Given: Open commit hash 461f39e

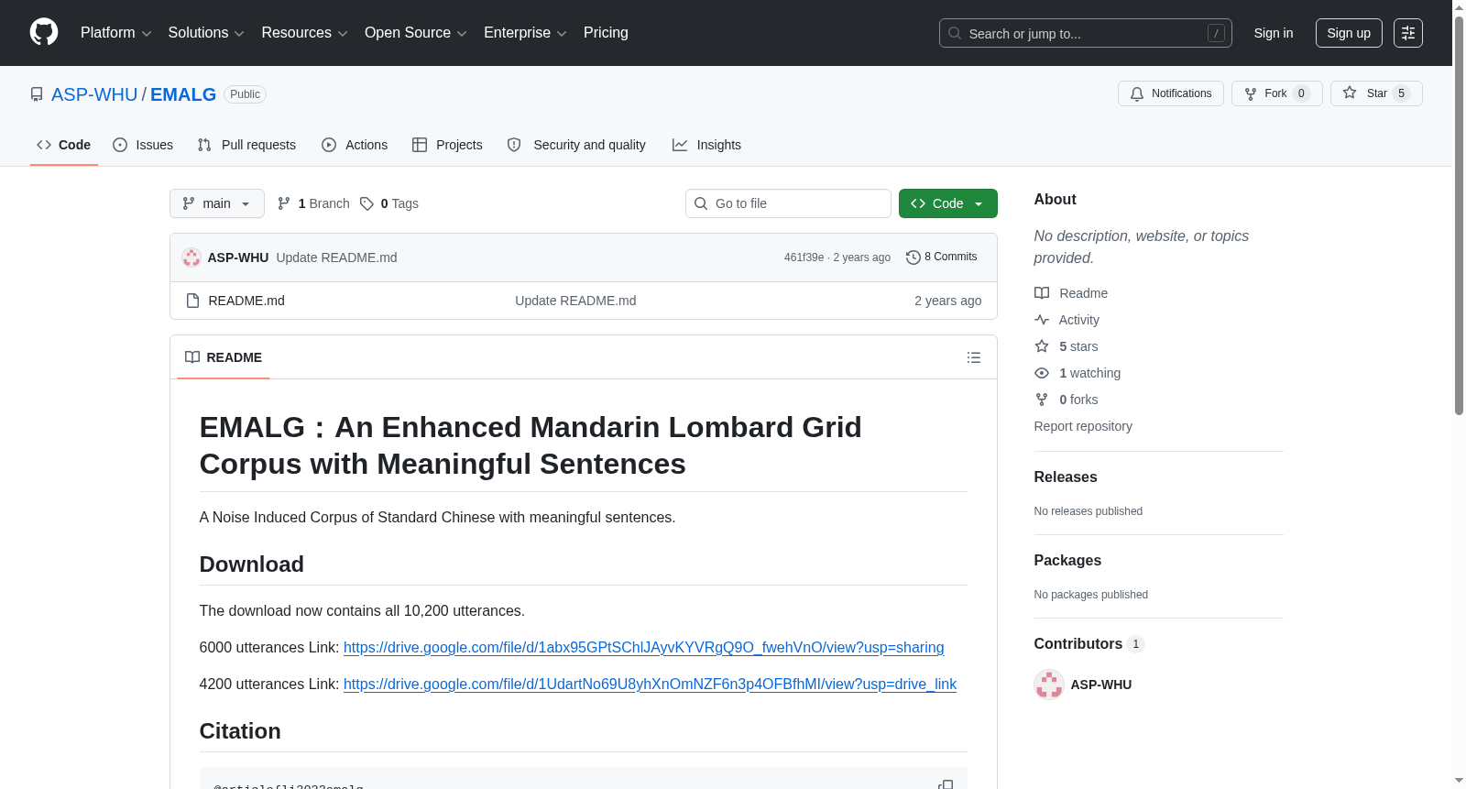Looking at the screenshot, I should pyautogui.click(x=804, y=258).
